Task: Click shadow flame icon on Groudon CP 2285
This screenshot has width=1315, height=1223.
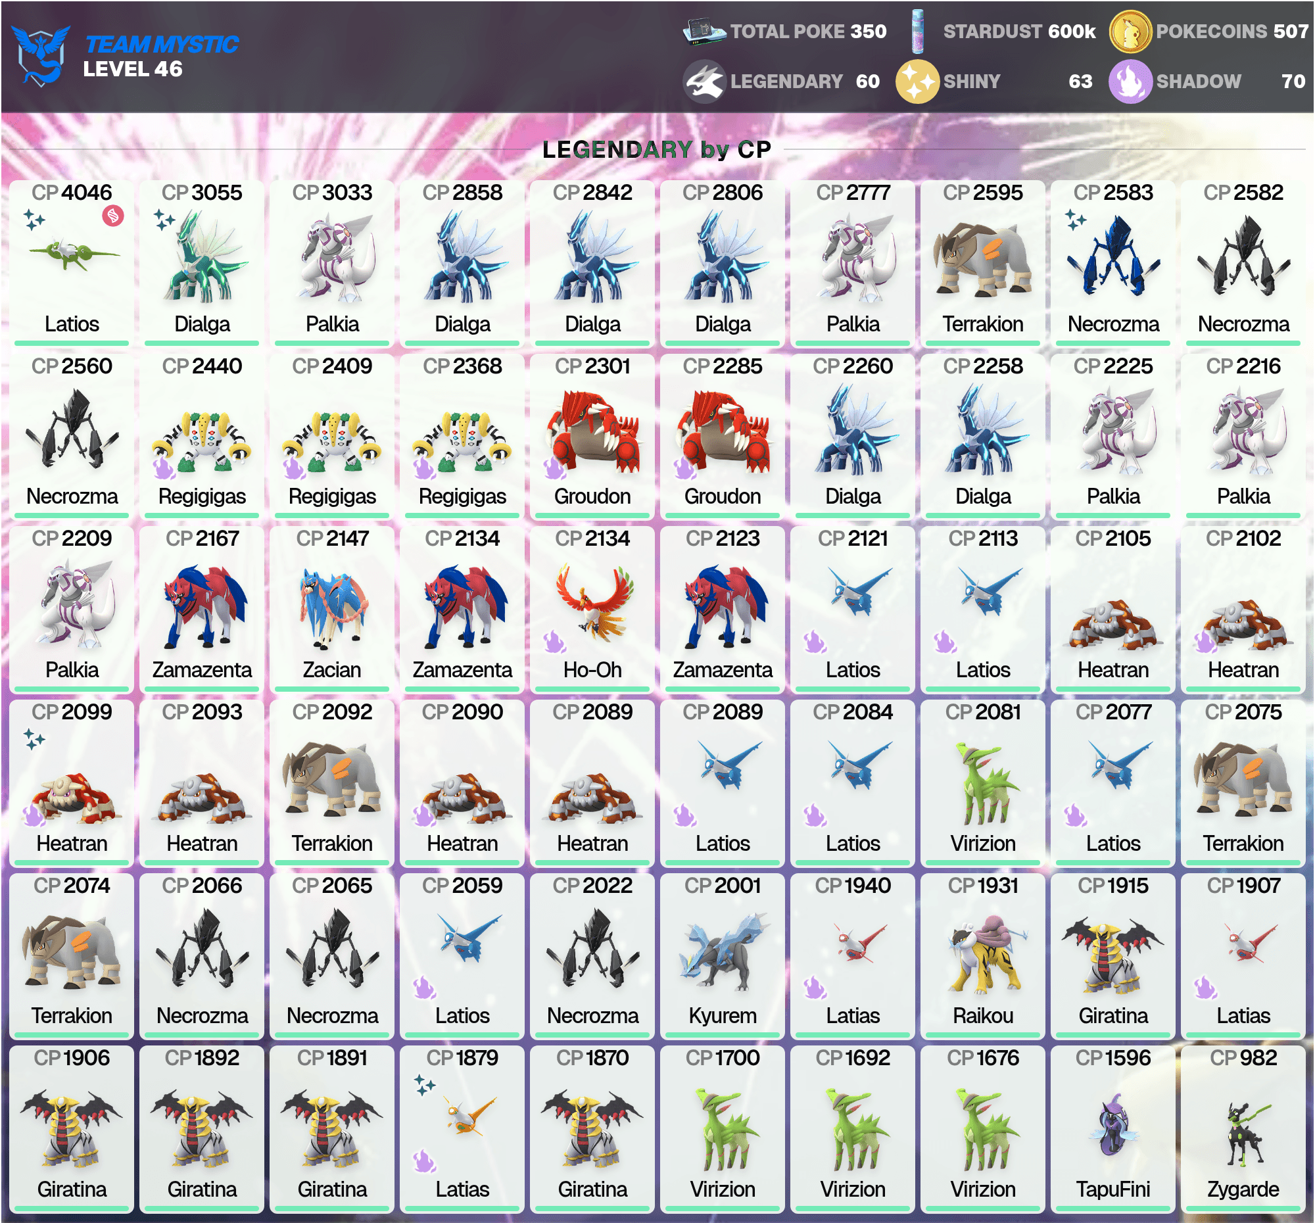Action: pyautogui.click(x=685, y=468)
